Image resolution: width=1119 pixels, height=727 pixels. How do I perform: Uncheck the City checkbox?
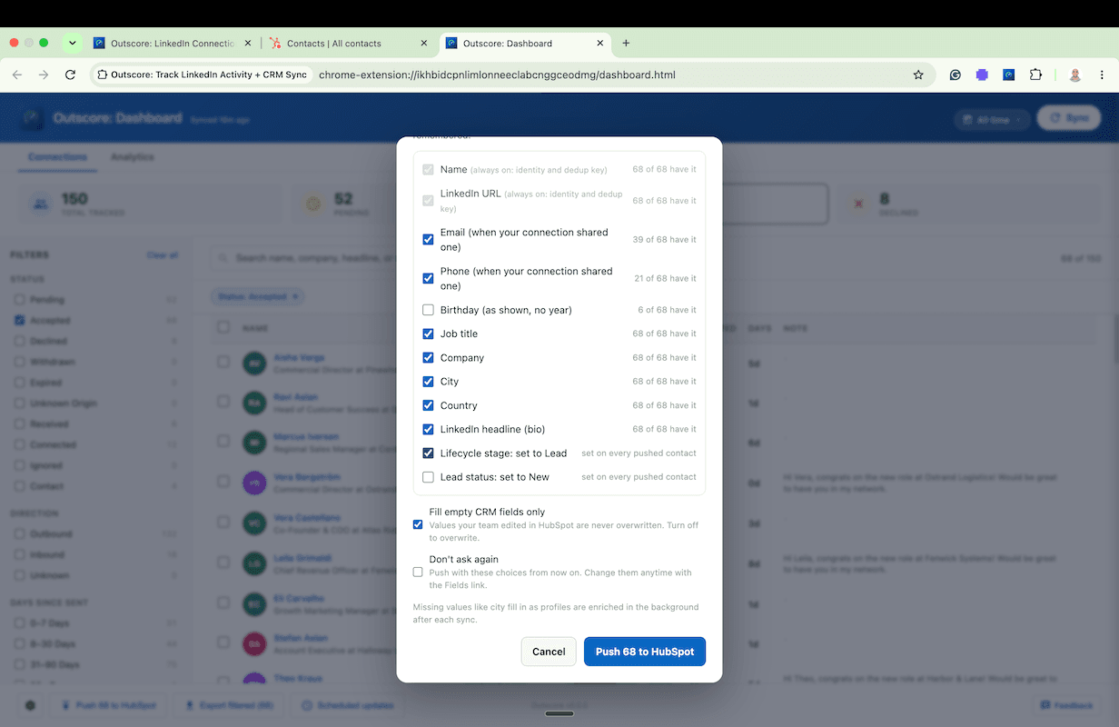pos(428,382)
